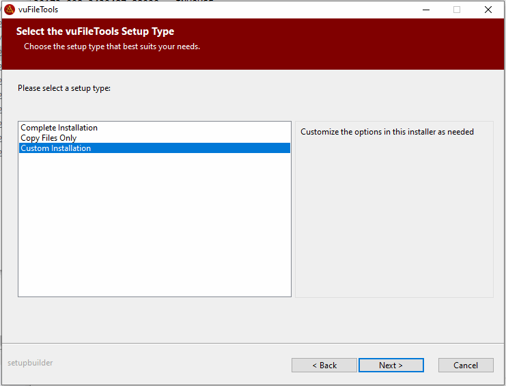506x386 pixels.
Task: Click blank space inside the setup type list
Action: [154, 225]
